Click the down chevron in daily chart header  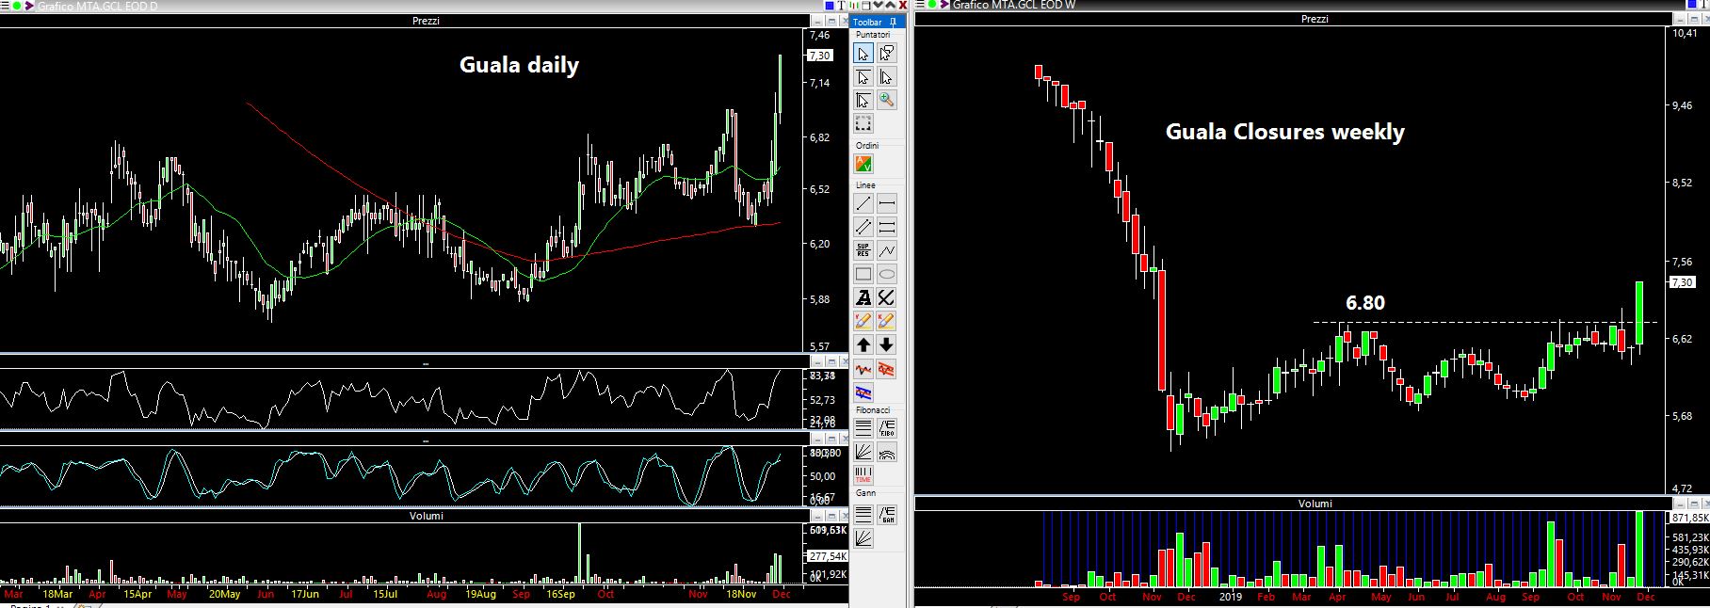pos(878,5)
